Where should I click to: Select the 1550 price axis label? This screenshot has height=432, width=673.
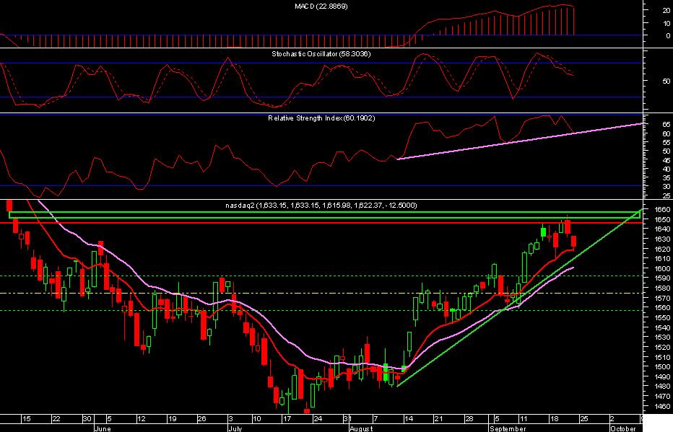664,317
